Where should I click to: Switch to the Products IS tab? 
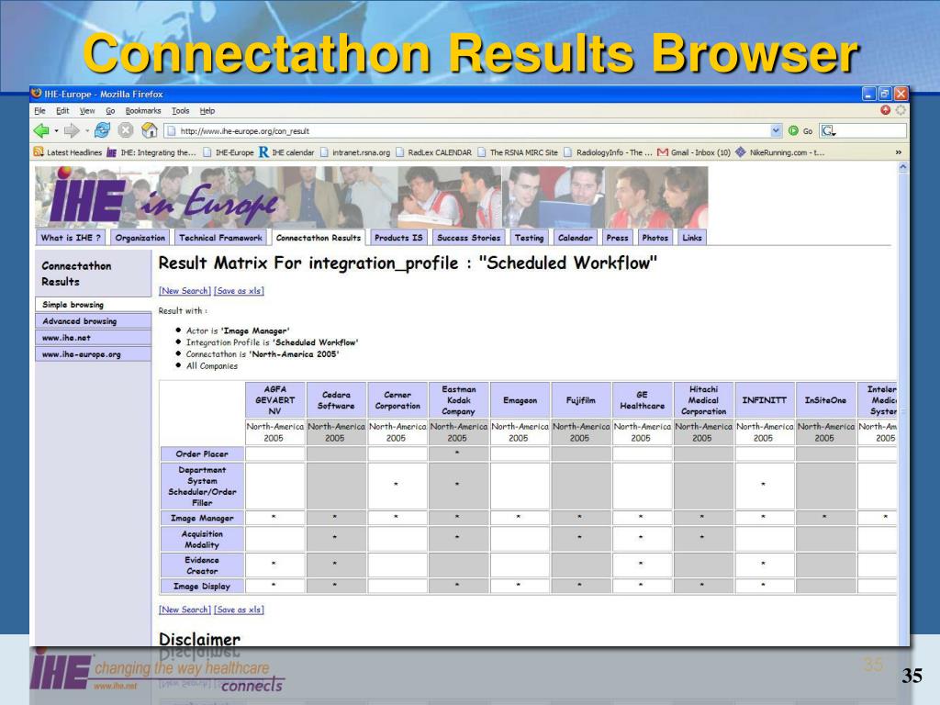point(398,238)
